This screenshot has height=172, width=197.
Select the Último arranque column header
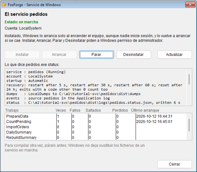pos(145,110)
